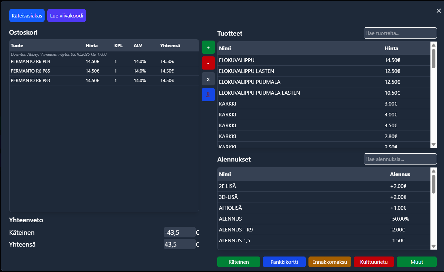Click the Hae alennuksia search box
The width and height of the screenshot is (444, 272).
400,159
